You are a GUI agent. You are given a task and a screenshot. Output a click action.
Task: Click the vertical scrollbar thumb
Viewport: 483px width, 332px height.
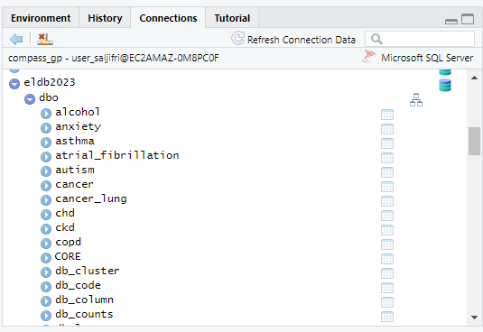pyautogui.click(x=474, y=142)
